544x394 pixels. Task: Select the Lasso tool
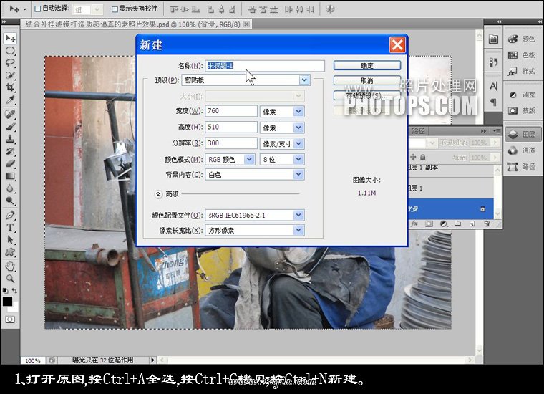[x=10, y=62]
